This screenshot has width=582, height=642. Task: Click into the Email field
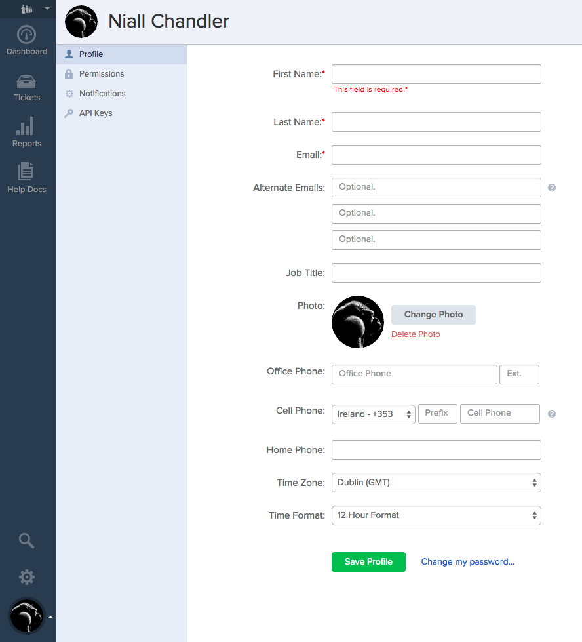tap(436, 155)
